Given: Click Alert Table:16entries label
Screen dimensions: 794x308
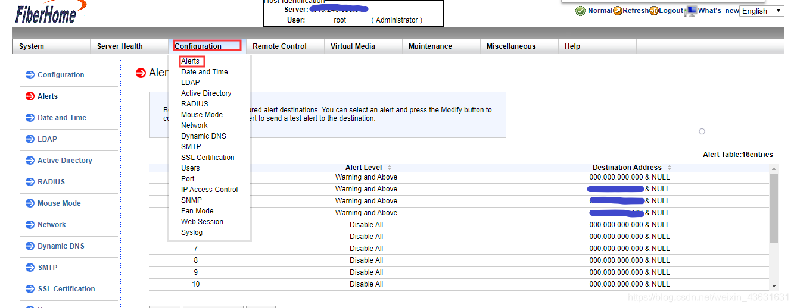Looking at the screenshot, I should (738, 155).
